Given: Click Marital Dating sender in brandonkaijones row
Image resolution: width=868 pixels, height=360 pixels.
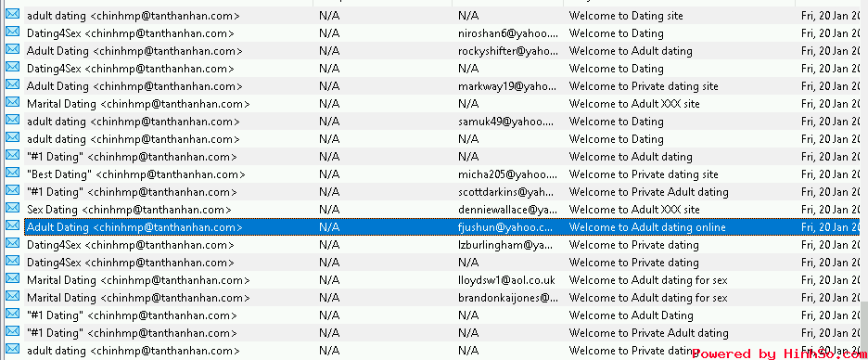Looking at the screenshot, I should (138, 298).
